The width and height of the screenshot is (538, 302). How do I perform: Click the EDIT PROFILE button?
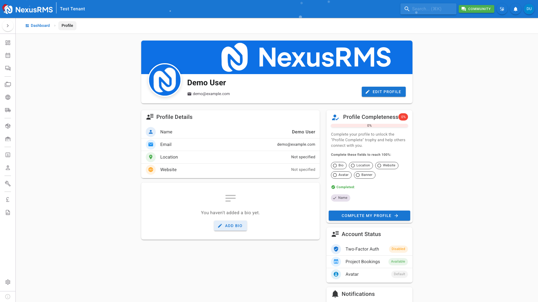click(x=384, y=92)
